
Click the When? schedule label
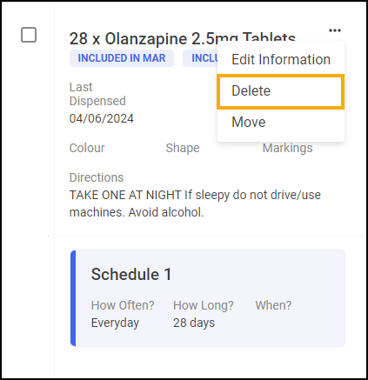coord(273,305)
